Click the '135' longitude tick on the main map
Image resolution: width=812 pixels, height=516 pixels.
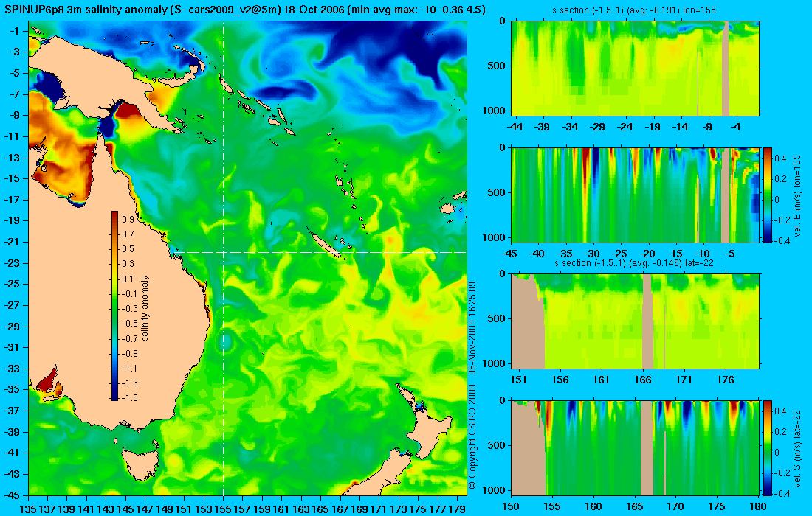[x=28, y=509]
